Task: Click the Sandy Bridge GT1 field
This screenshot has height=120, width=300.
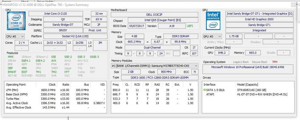Action: (259, 25)
